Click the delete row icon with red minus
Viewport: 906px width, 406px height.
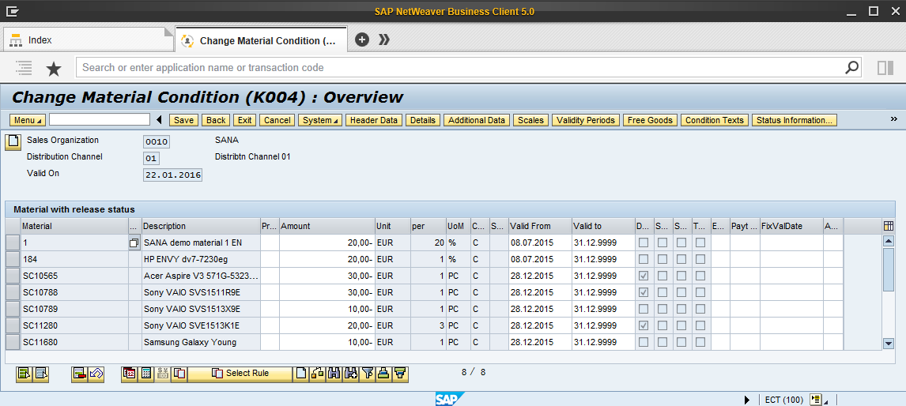(x=79, y=374)
